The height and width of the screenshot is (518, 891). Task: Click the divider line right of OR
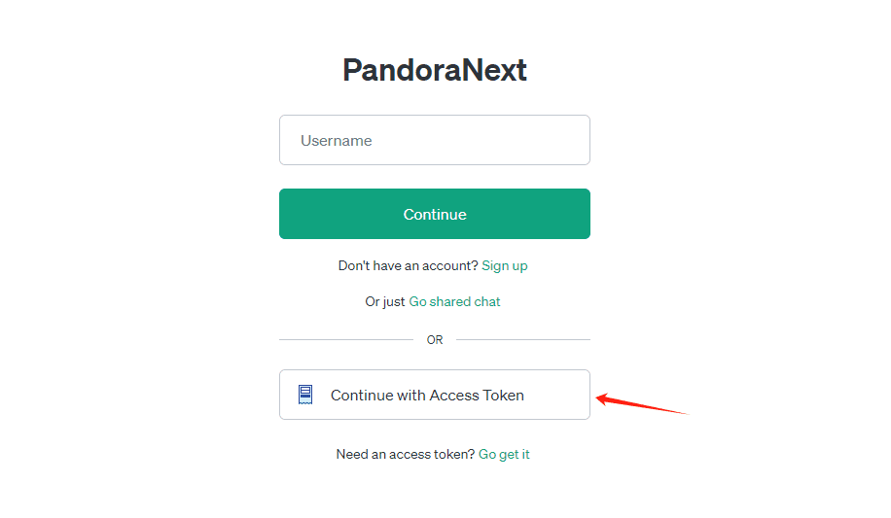coord(523,339)
